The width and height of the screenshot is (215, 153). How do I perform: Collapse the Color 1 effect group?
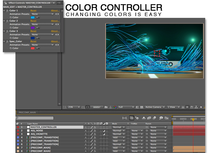(x=4, y=11)
